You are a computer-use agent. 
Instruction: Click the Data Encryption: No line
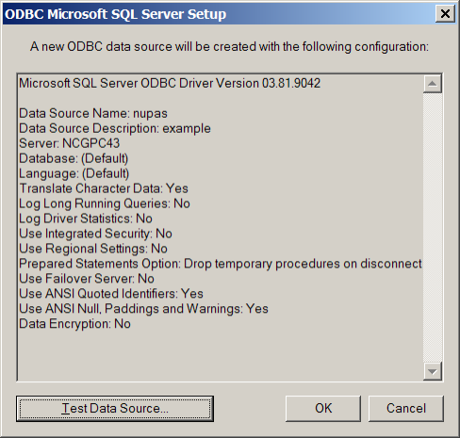pyautogui.click(x=74, y=324)
